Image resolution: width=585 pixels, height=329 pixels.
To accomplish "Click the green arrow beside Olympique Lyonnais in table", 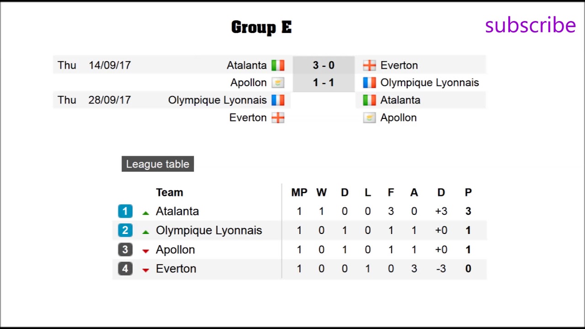I will pyautogui.click(x=146, y=232).
